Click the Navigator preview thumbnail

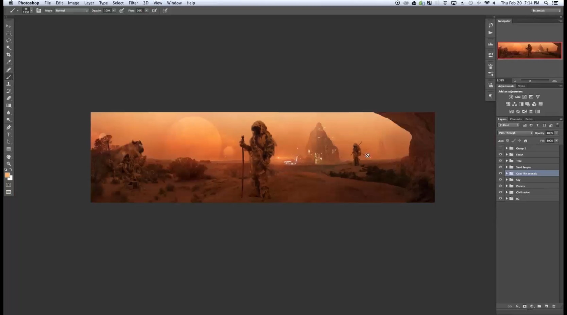coord(530,51)
